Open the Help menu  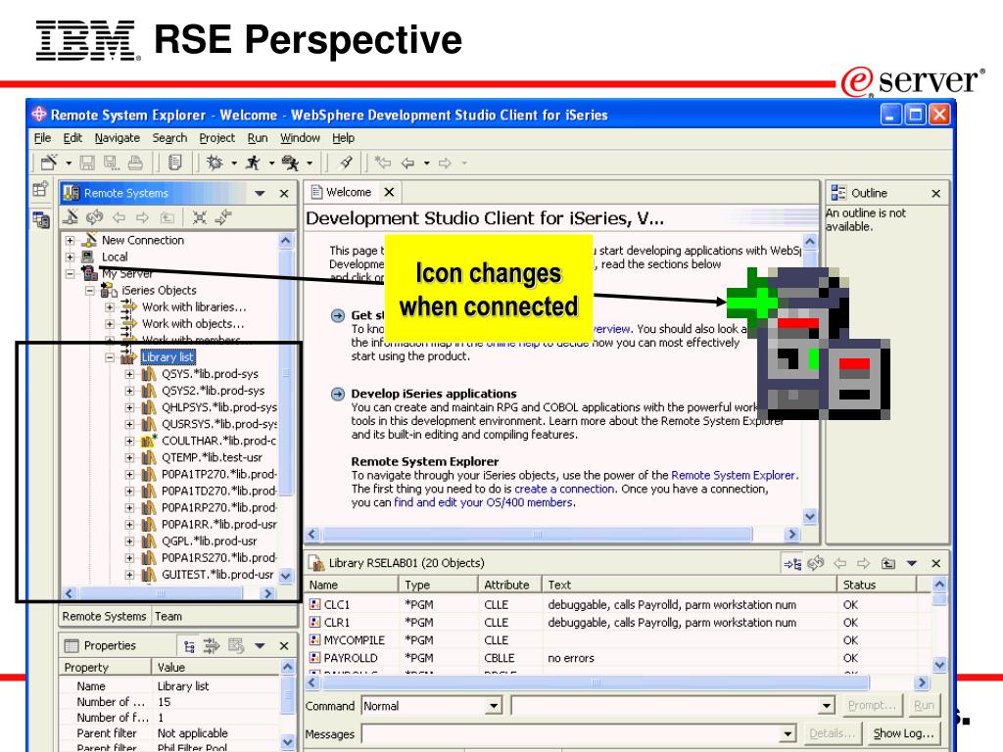point(343,138)
